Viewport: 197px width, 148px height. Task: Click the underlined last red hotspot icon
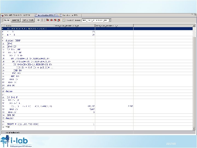(x=59, y=20)
